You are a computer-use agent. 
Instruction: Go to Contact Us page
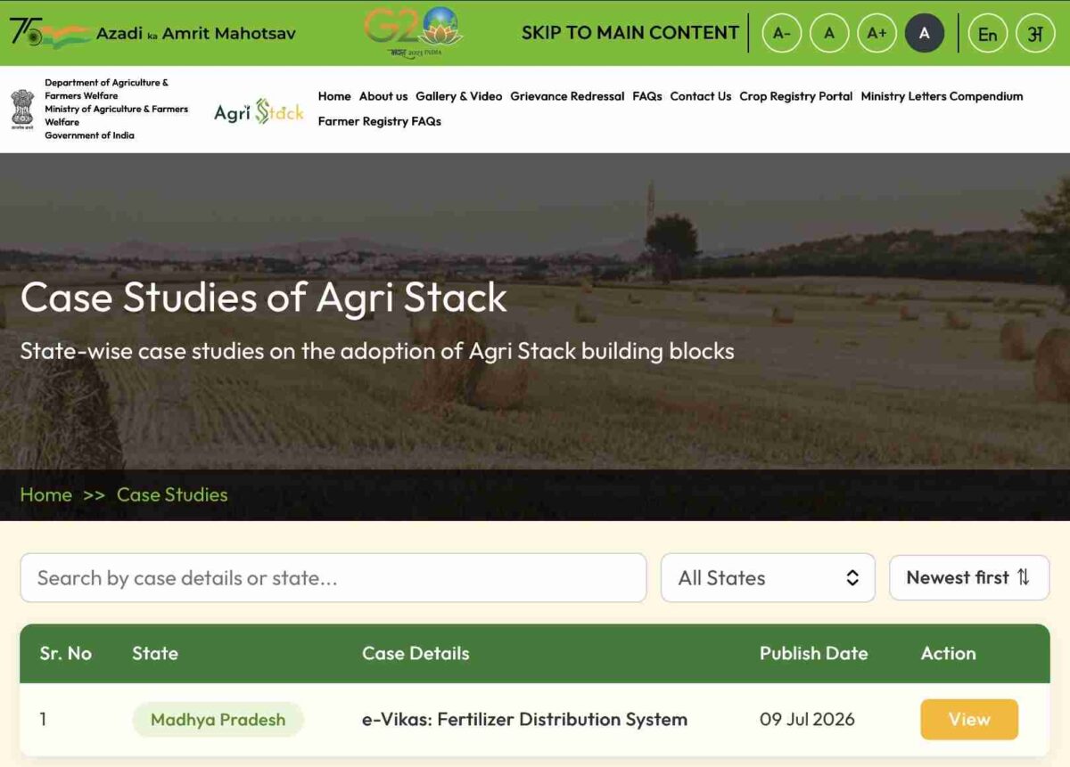click(701, 96)
